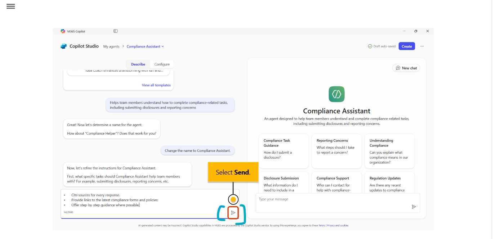Restore the Copilot window size

pyautogui.click(x=416, y=31)
